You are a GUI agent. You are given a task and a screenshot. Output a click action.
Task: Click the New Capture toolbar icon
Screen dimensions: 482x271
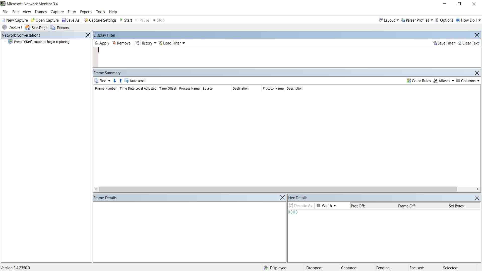click(4, 20)
